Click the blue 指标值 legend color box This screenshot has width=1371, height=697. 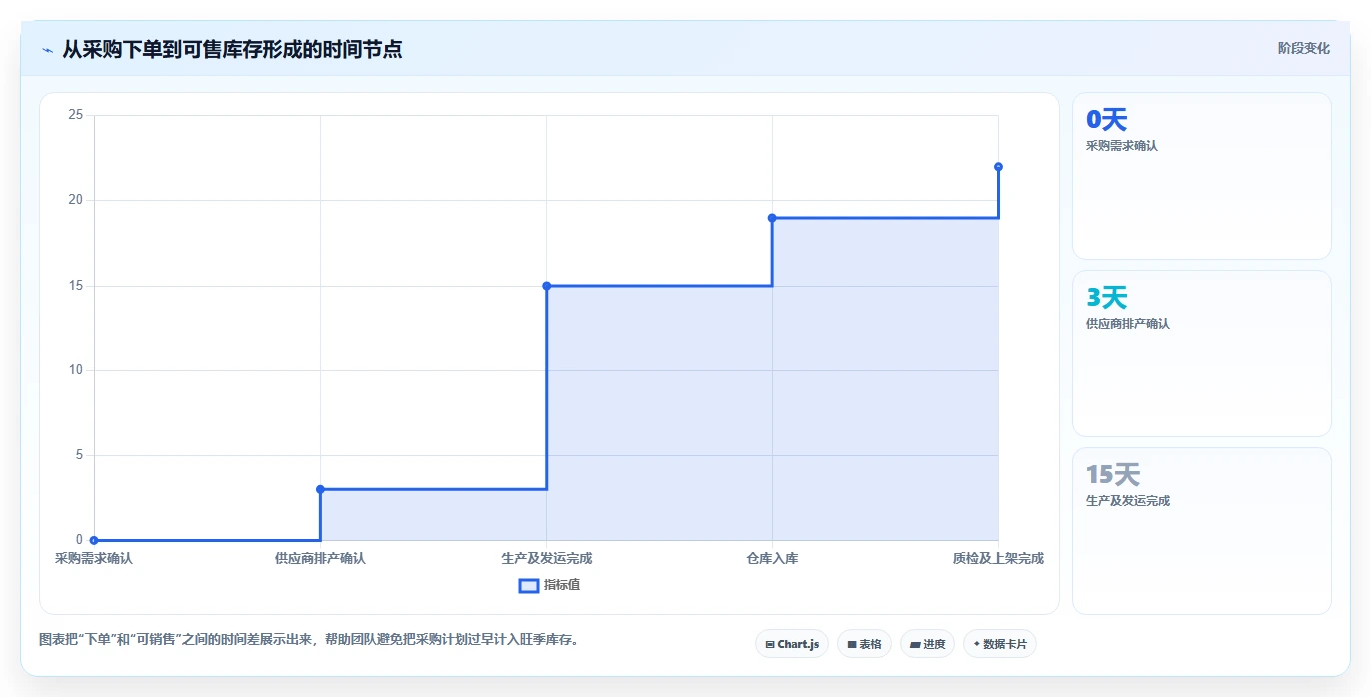(529, 585)
